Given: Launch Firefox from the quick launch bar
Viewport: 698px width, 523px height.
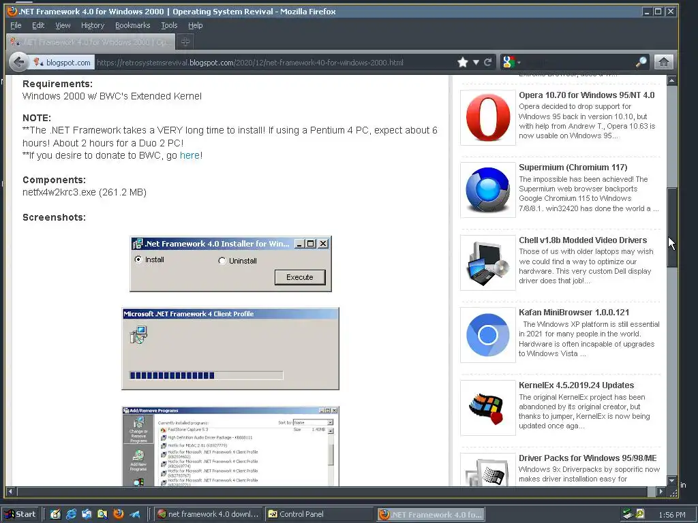Looking at the screenshot, I should [119, 514].
